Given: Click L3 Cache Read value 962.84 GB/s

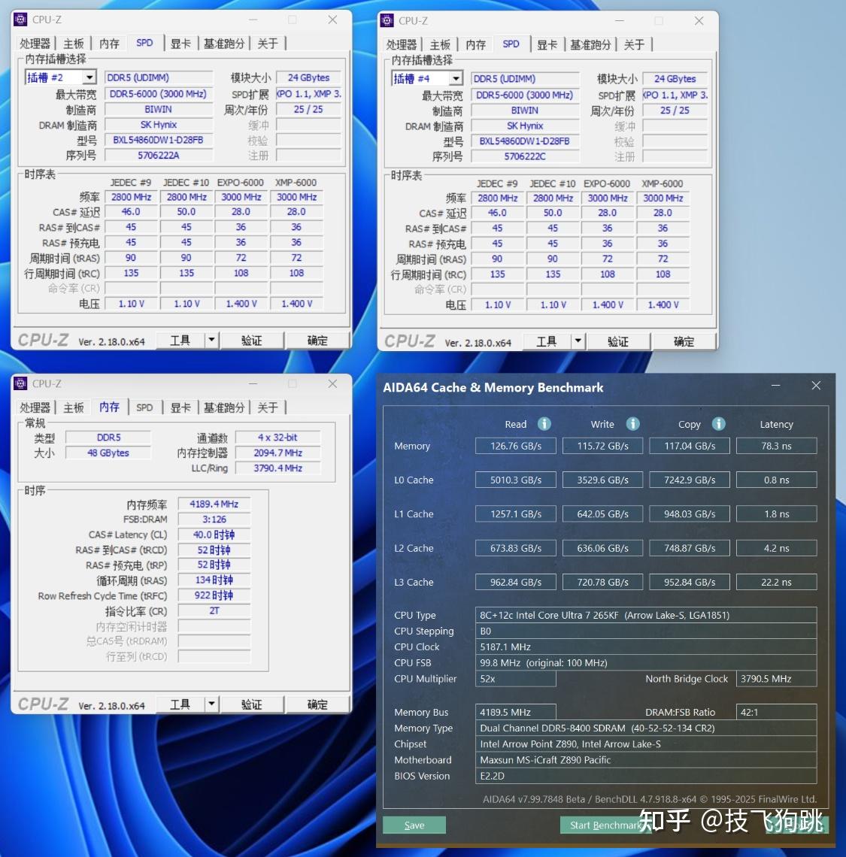Looking at the screenshot, I should (516, 582).
